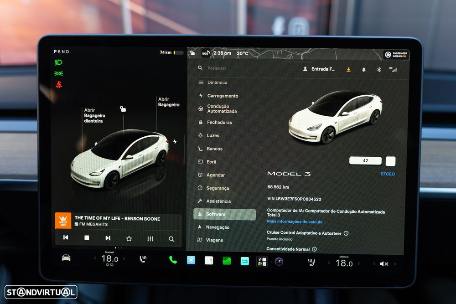Open charge port via lightning icon
The height and width of the screenshot is (304, 456).
175,142
